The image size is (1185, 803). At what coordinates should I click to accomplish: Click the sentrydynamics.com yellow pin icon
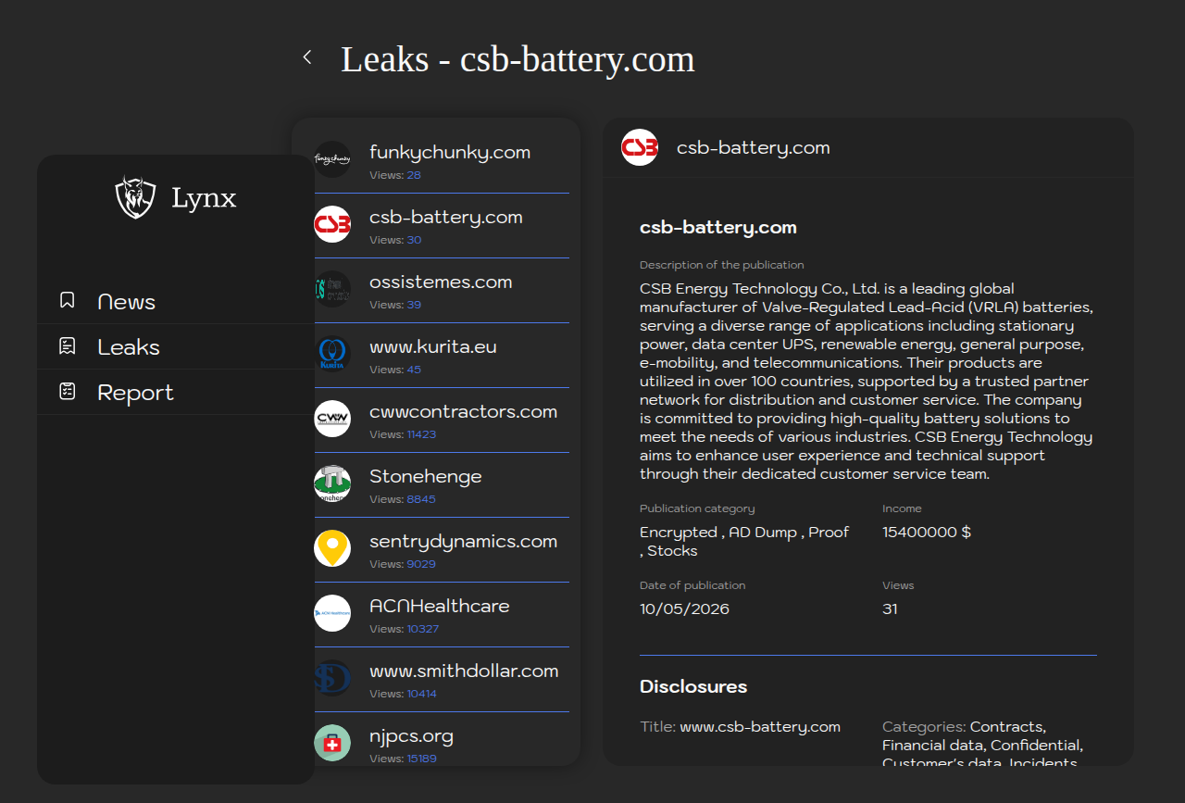332,548
